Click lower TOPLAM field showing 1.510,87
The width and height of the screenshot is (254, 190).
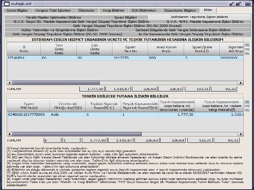click(121, 140)
